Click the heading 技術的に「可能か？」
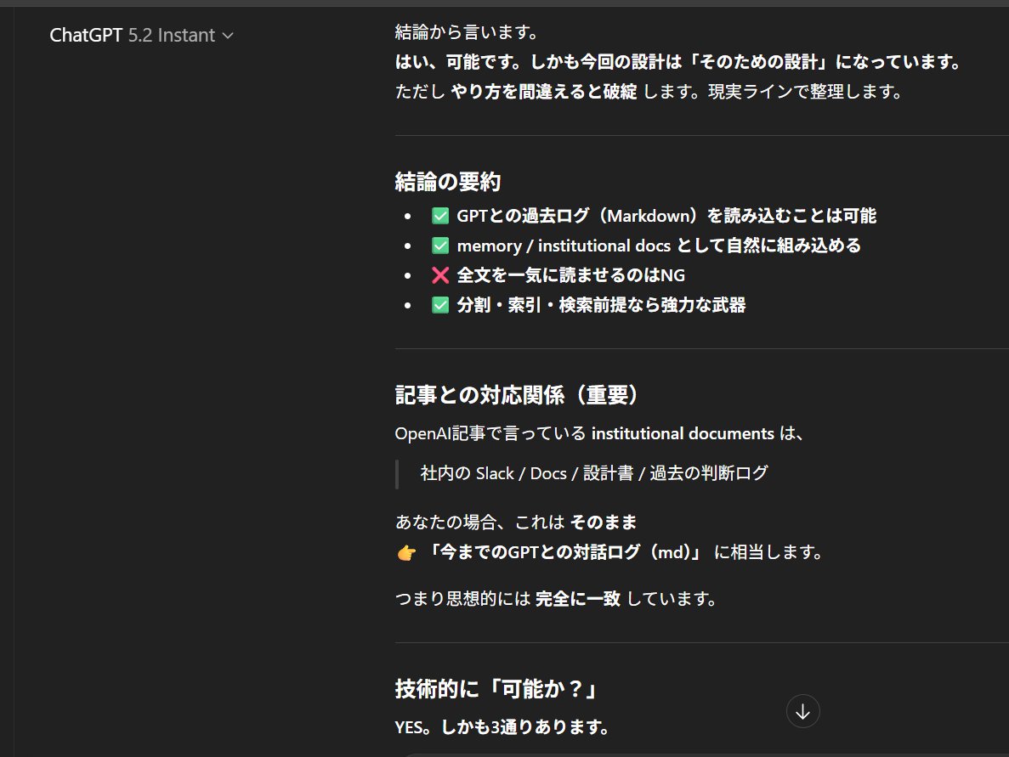This screenshot has width=1009, height=757. 496,689
